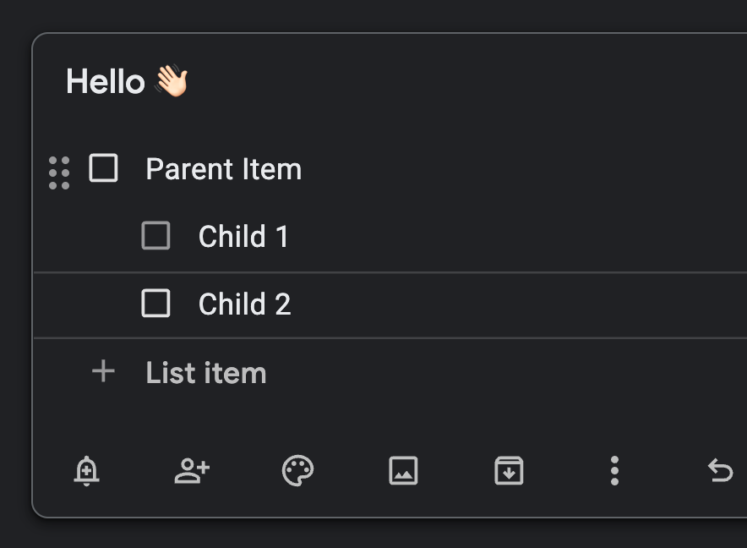747x548 pixels.
Task: Click the List item placeholder text
Action: tap(205, 373)
